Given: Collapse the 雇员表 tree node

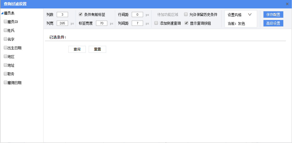Looking at the screenshot, I should pos(2,13).
